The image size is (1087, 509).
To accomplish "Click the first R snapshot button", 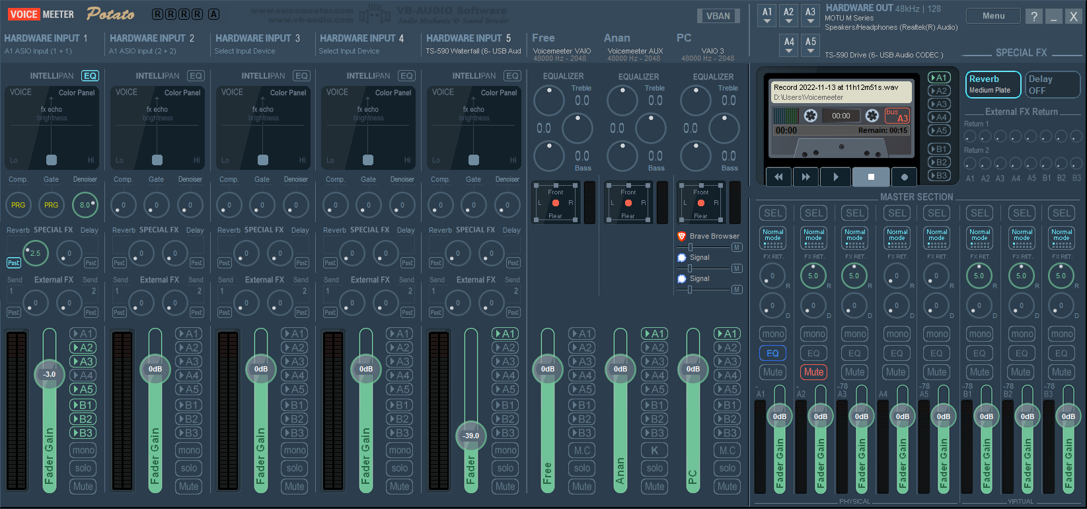I will (157, 14).
